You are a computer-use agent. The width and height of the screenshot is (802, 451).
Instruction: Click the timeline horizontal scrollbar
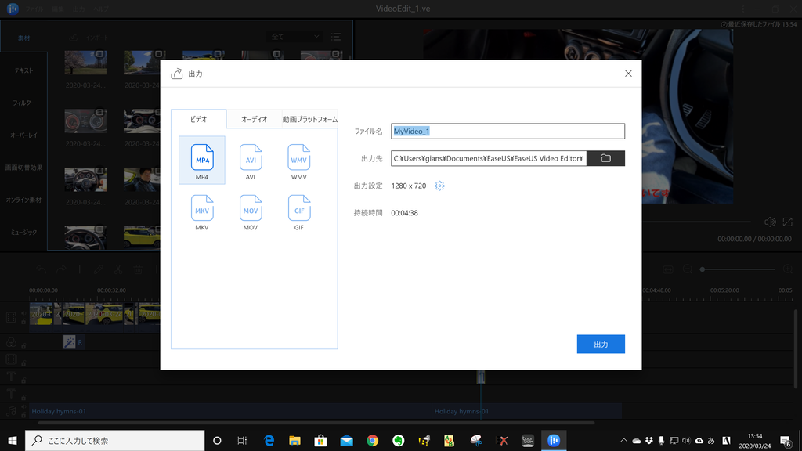(316, 423)
